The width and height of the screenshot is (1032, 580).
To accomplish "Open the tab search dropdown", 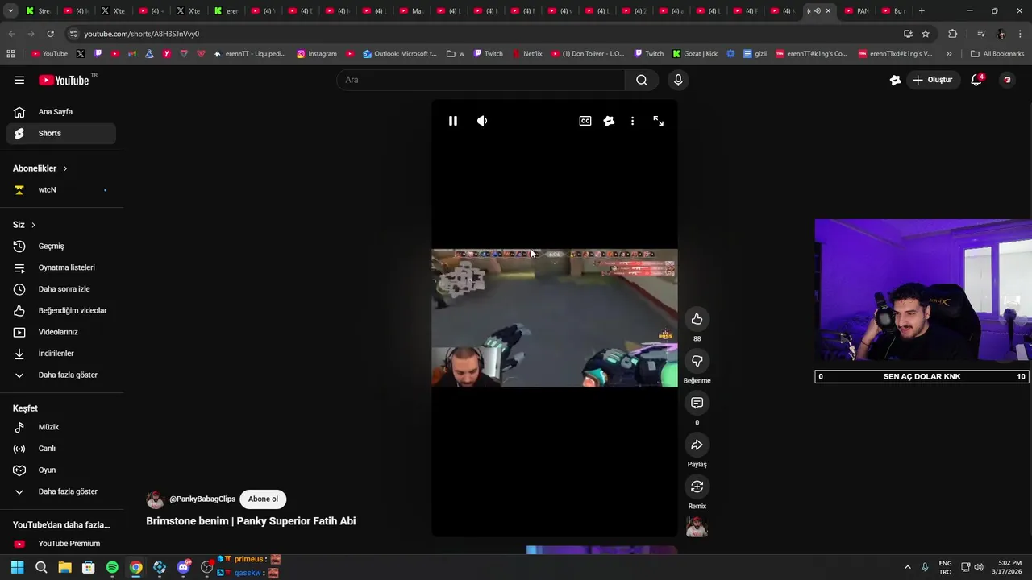I will pyautogui.click(x=10, y=11).
